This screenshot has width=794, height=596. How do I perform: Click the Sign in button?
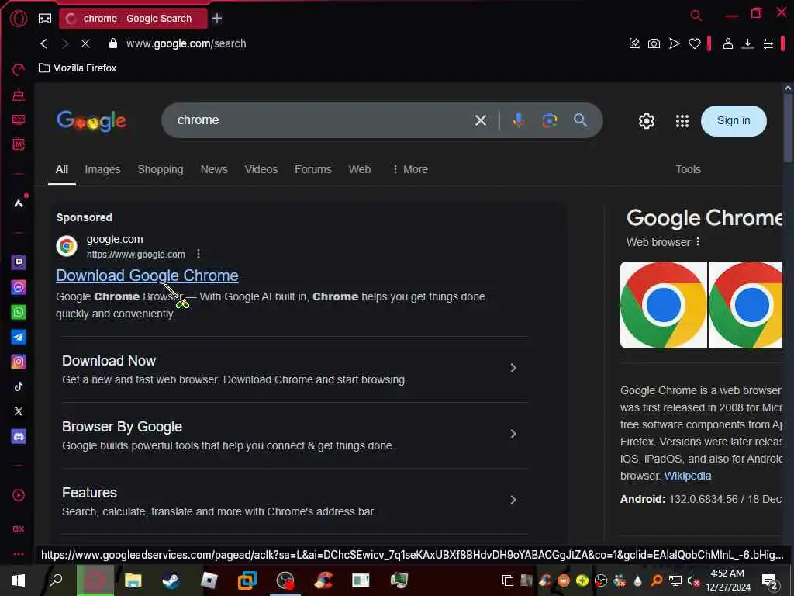(x=734, y=120)
